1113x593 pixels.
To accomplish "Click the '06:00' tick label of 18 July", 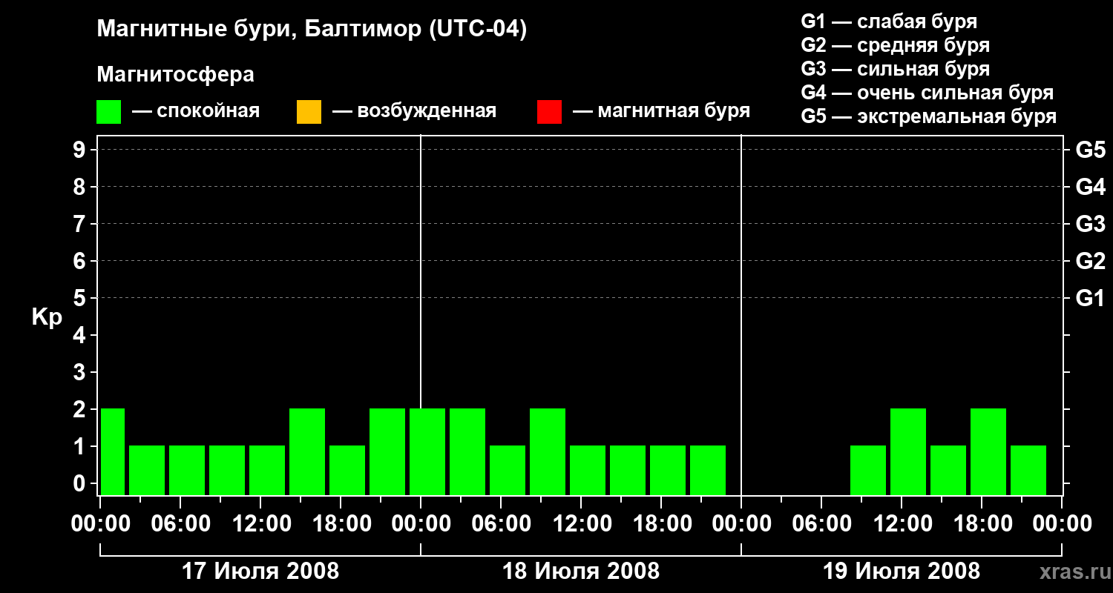I will point(501,524).
